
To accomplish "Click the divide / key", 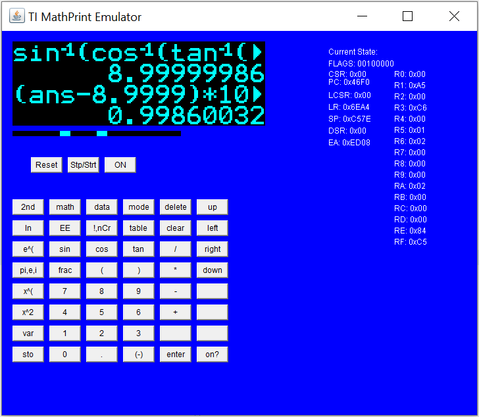I will 175,249.
